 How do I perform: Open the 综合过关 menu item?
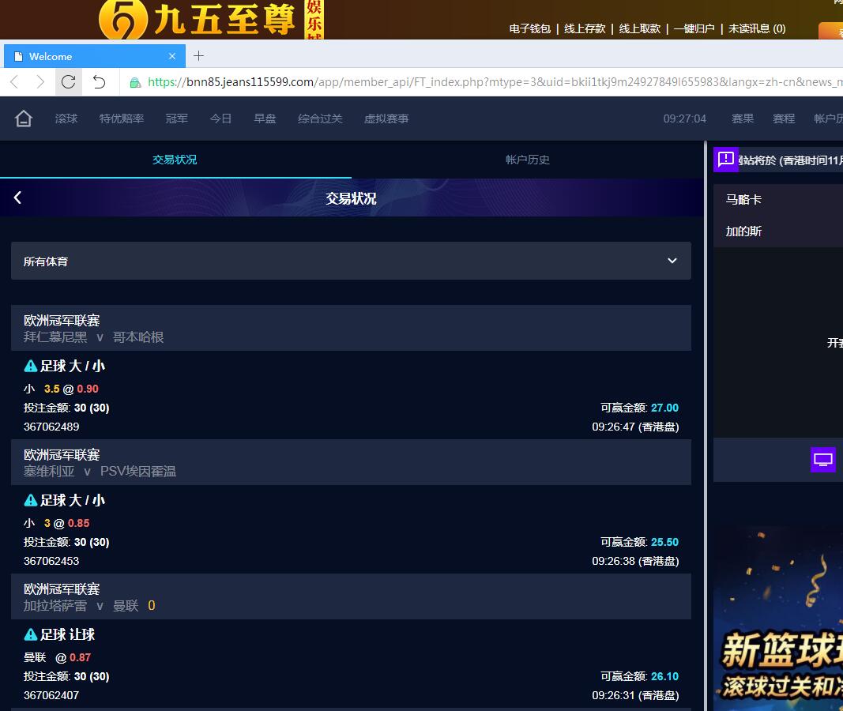click(321, 118)
